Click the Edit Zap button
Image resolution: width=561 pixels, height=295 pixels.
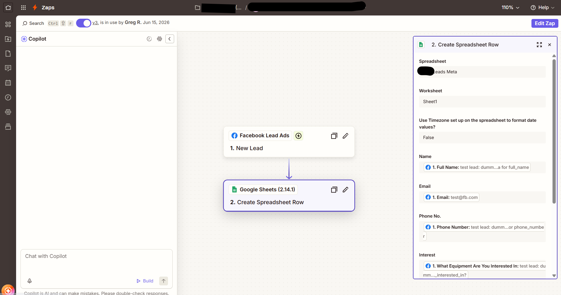coord(545,23)
